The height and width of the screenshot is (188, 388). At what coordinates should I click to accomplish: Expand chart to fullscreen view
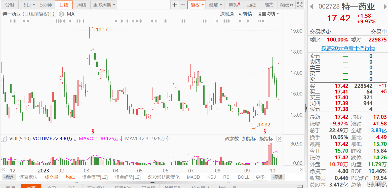[300, 5]
